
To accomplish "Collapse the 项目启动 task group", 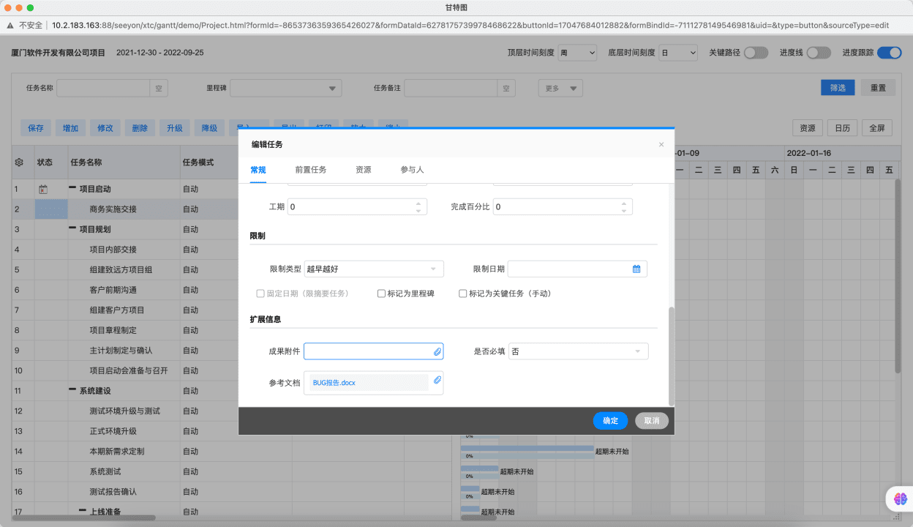I will [x=72, y=189].
